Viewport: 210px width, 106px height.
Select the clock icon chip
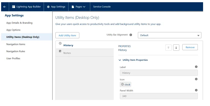pos(125,85)
